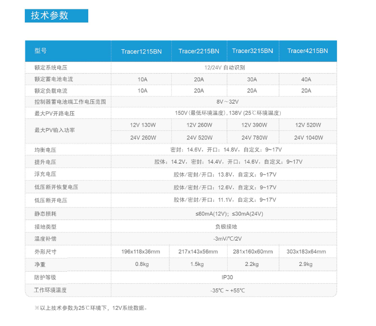
Task: Select the 额定蓄电池电流 row label
Action: pyautogui.click(x=54, y=79)
